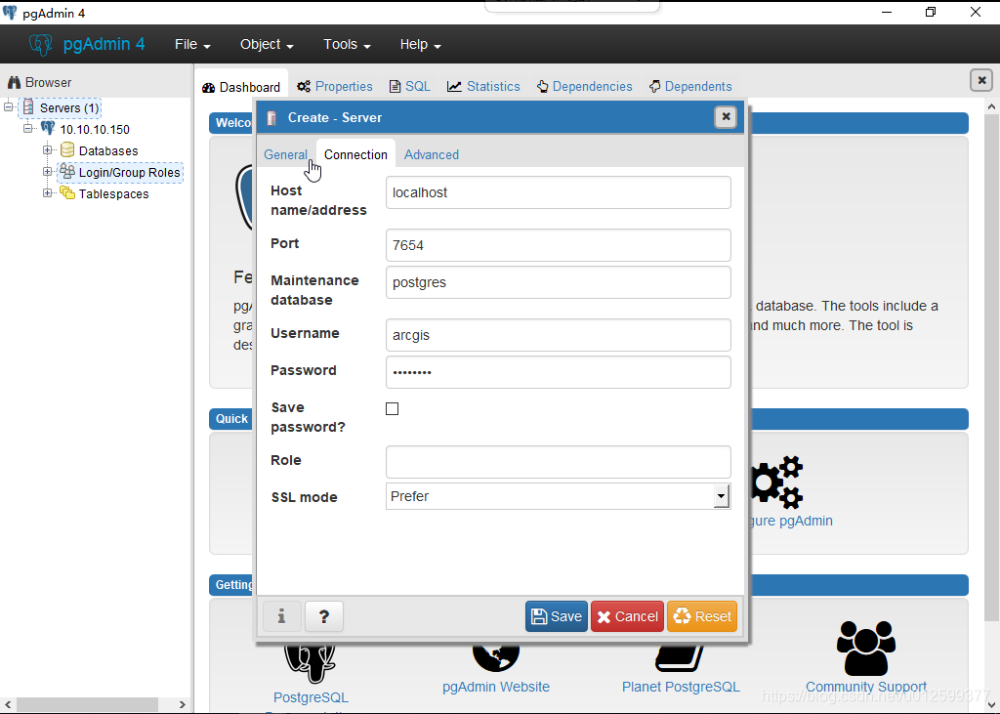Viewport: 1000px width, 714px height.
Task: Switch to the SQL tab
Action: 410,86
